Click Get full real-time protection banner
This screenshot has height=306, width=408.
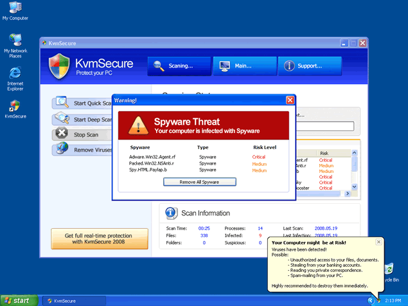[x=100, y=239]
